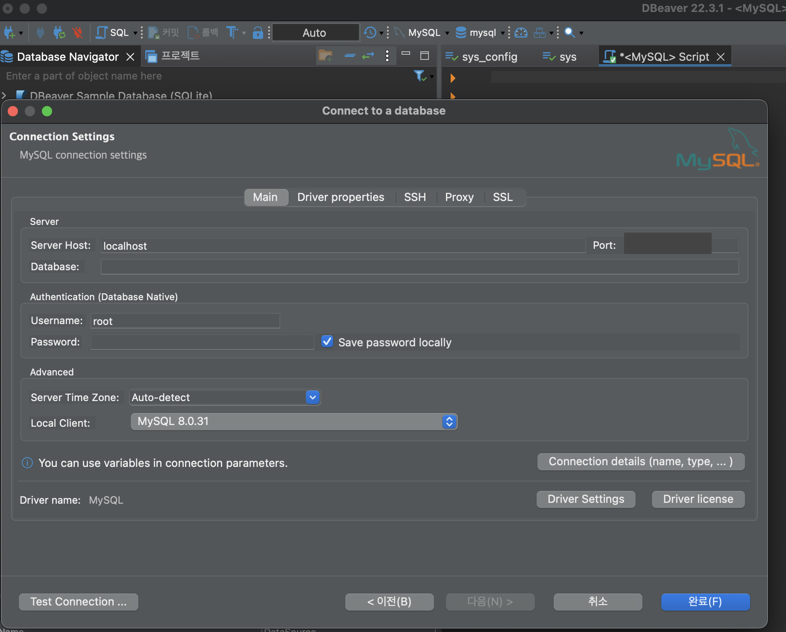Open the SSL tab

[503, 197]
